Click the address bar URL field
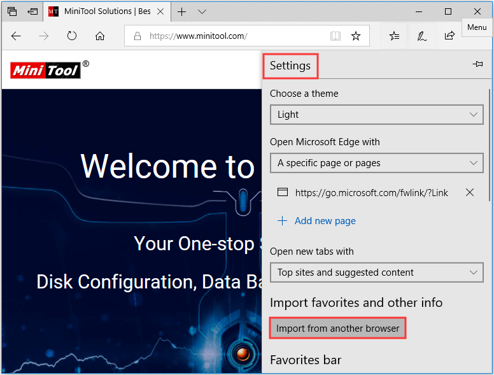 [236, 36]
